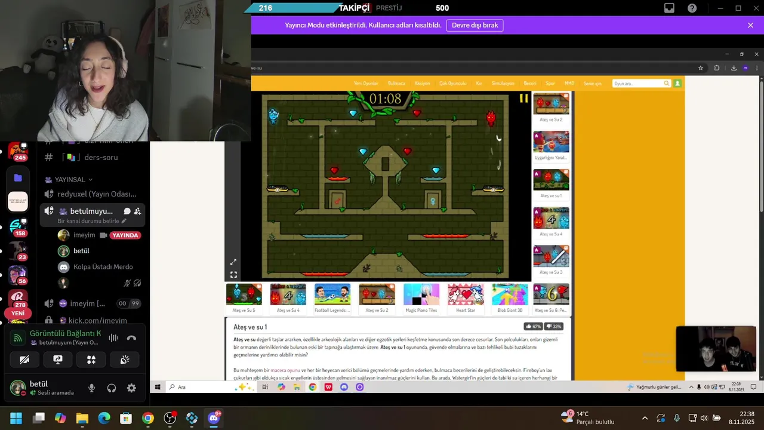Image resolution: width=764 pixels, height=430 pixels.
Task: Open the soundboard button
Action: [x=125, y=360]
